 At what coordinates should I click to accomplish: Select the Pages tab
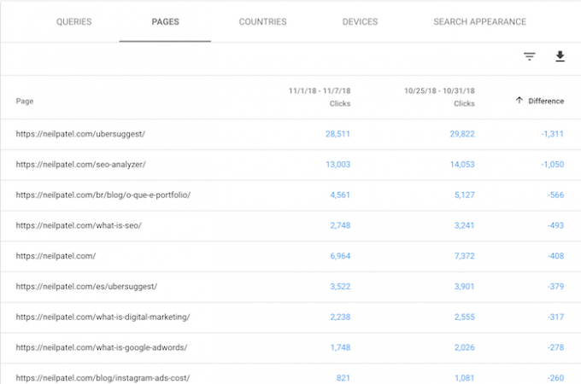165,21
